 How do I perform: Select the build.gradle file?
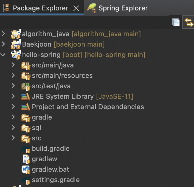(x=51, y=148)
